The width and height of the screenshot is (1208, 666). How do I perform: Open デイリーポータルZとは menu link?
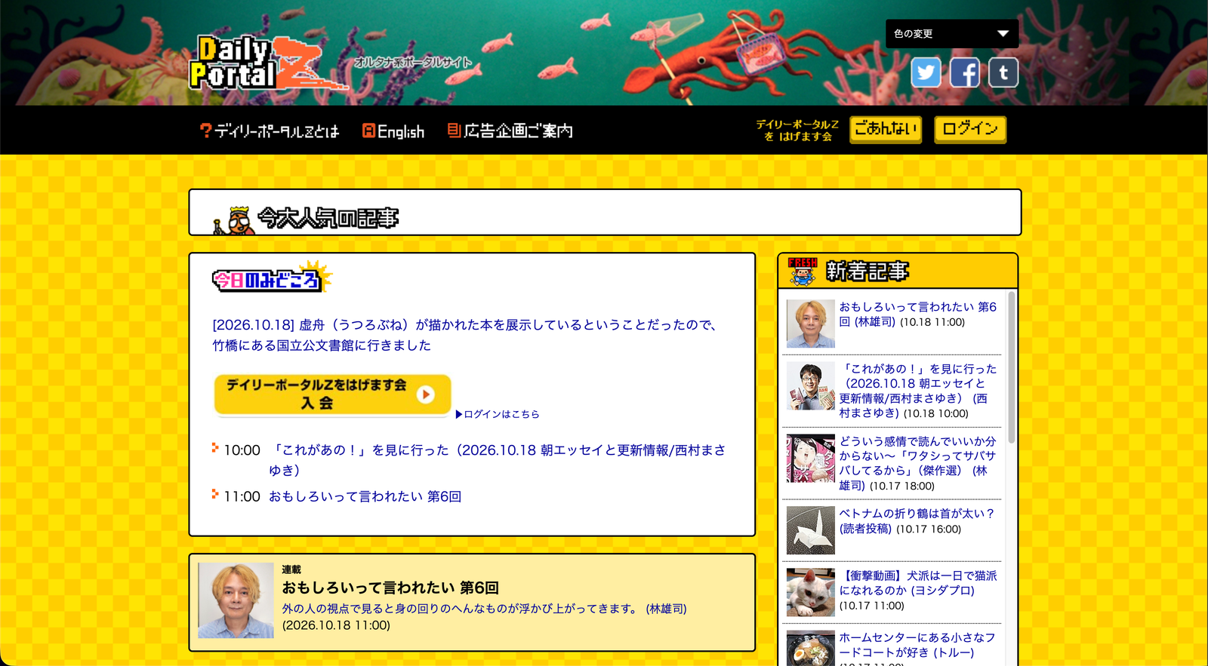pyautogui.click(x=270, y=131)
